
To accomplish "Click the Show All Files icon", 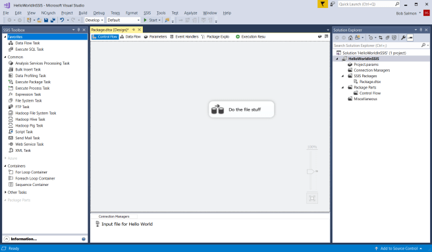I will point(394,38).
